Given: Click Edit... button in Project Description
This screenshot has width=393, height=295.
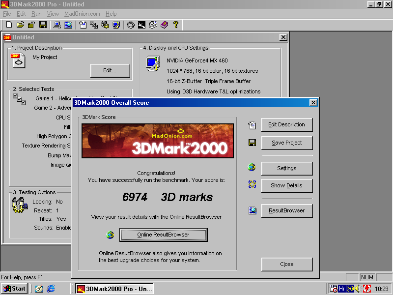Looking at the screenshot, I should click(x=110, y=70).
